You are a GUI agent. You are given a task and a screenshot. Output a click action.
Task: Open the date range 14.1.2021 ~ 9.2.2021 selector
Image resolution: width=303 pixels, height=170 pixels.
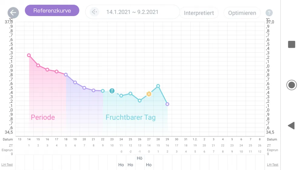click(x=132, y=12)
